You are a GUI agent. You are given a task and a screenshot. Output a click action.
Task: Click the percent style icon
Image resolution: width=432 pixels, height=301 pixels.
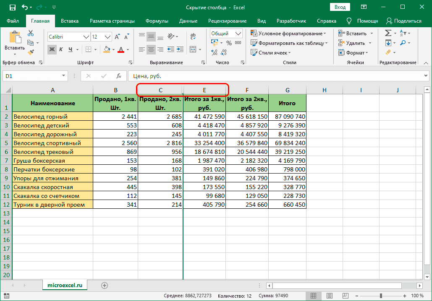coord(229,43)
